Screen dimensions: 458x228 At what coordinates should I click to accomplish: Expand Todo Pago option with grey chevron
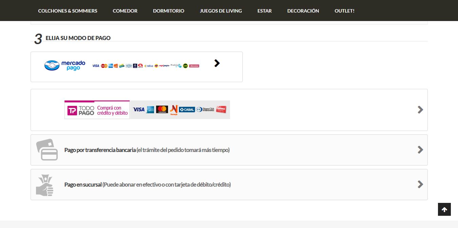(x=420, y=110)
